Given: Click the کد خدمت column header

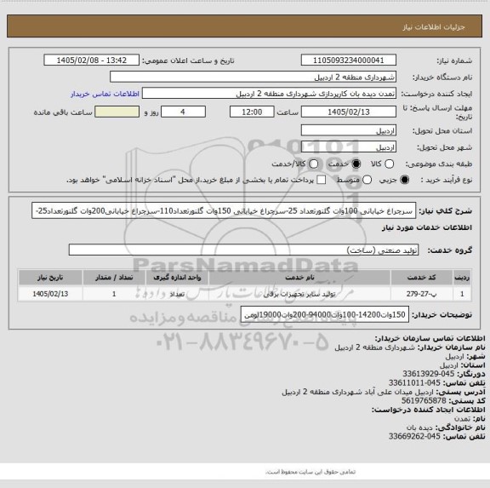Looking at the screenshot, I should (x=421, y=278).
